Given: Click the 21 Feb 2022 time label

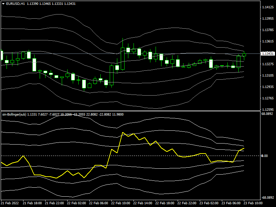Looking at the screenshot, I should 10,203.
